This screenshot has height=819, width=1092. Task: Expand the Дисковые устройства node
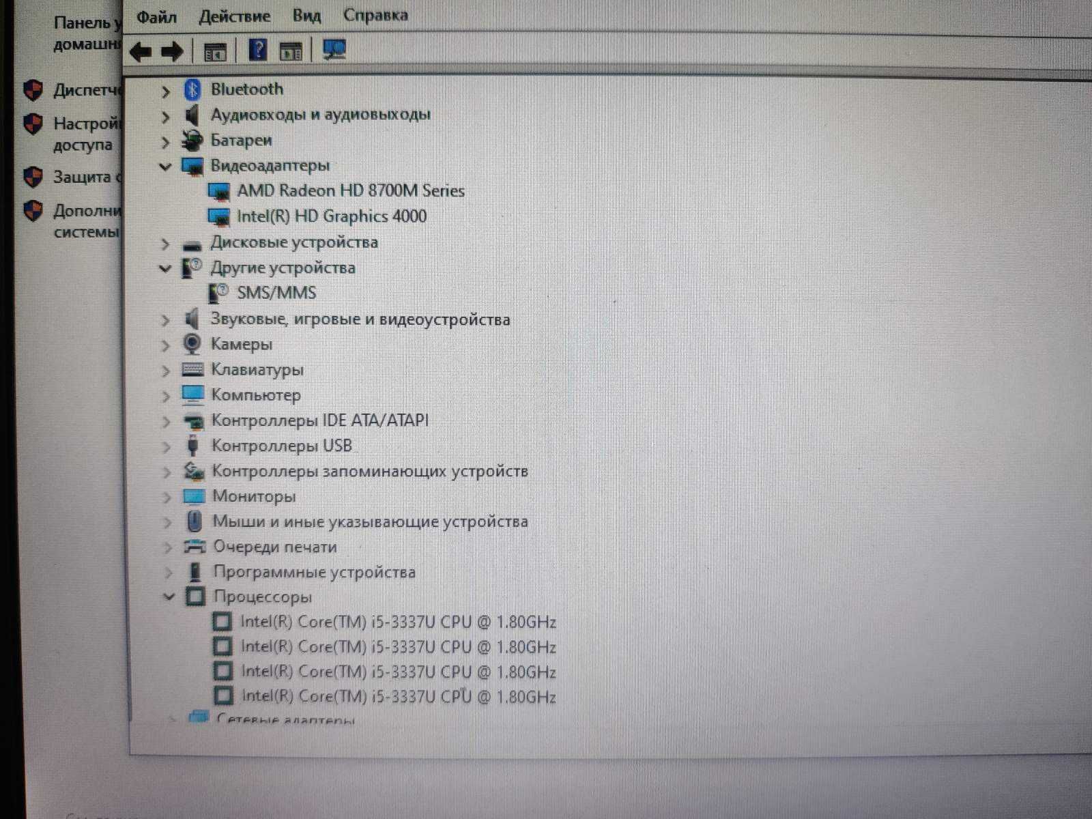tap(165, 244)
